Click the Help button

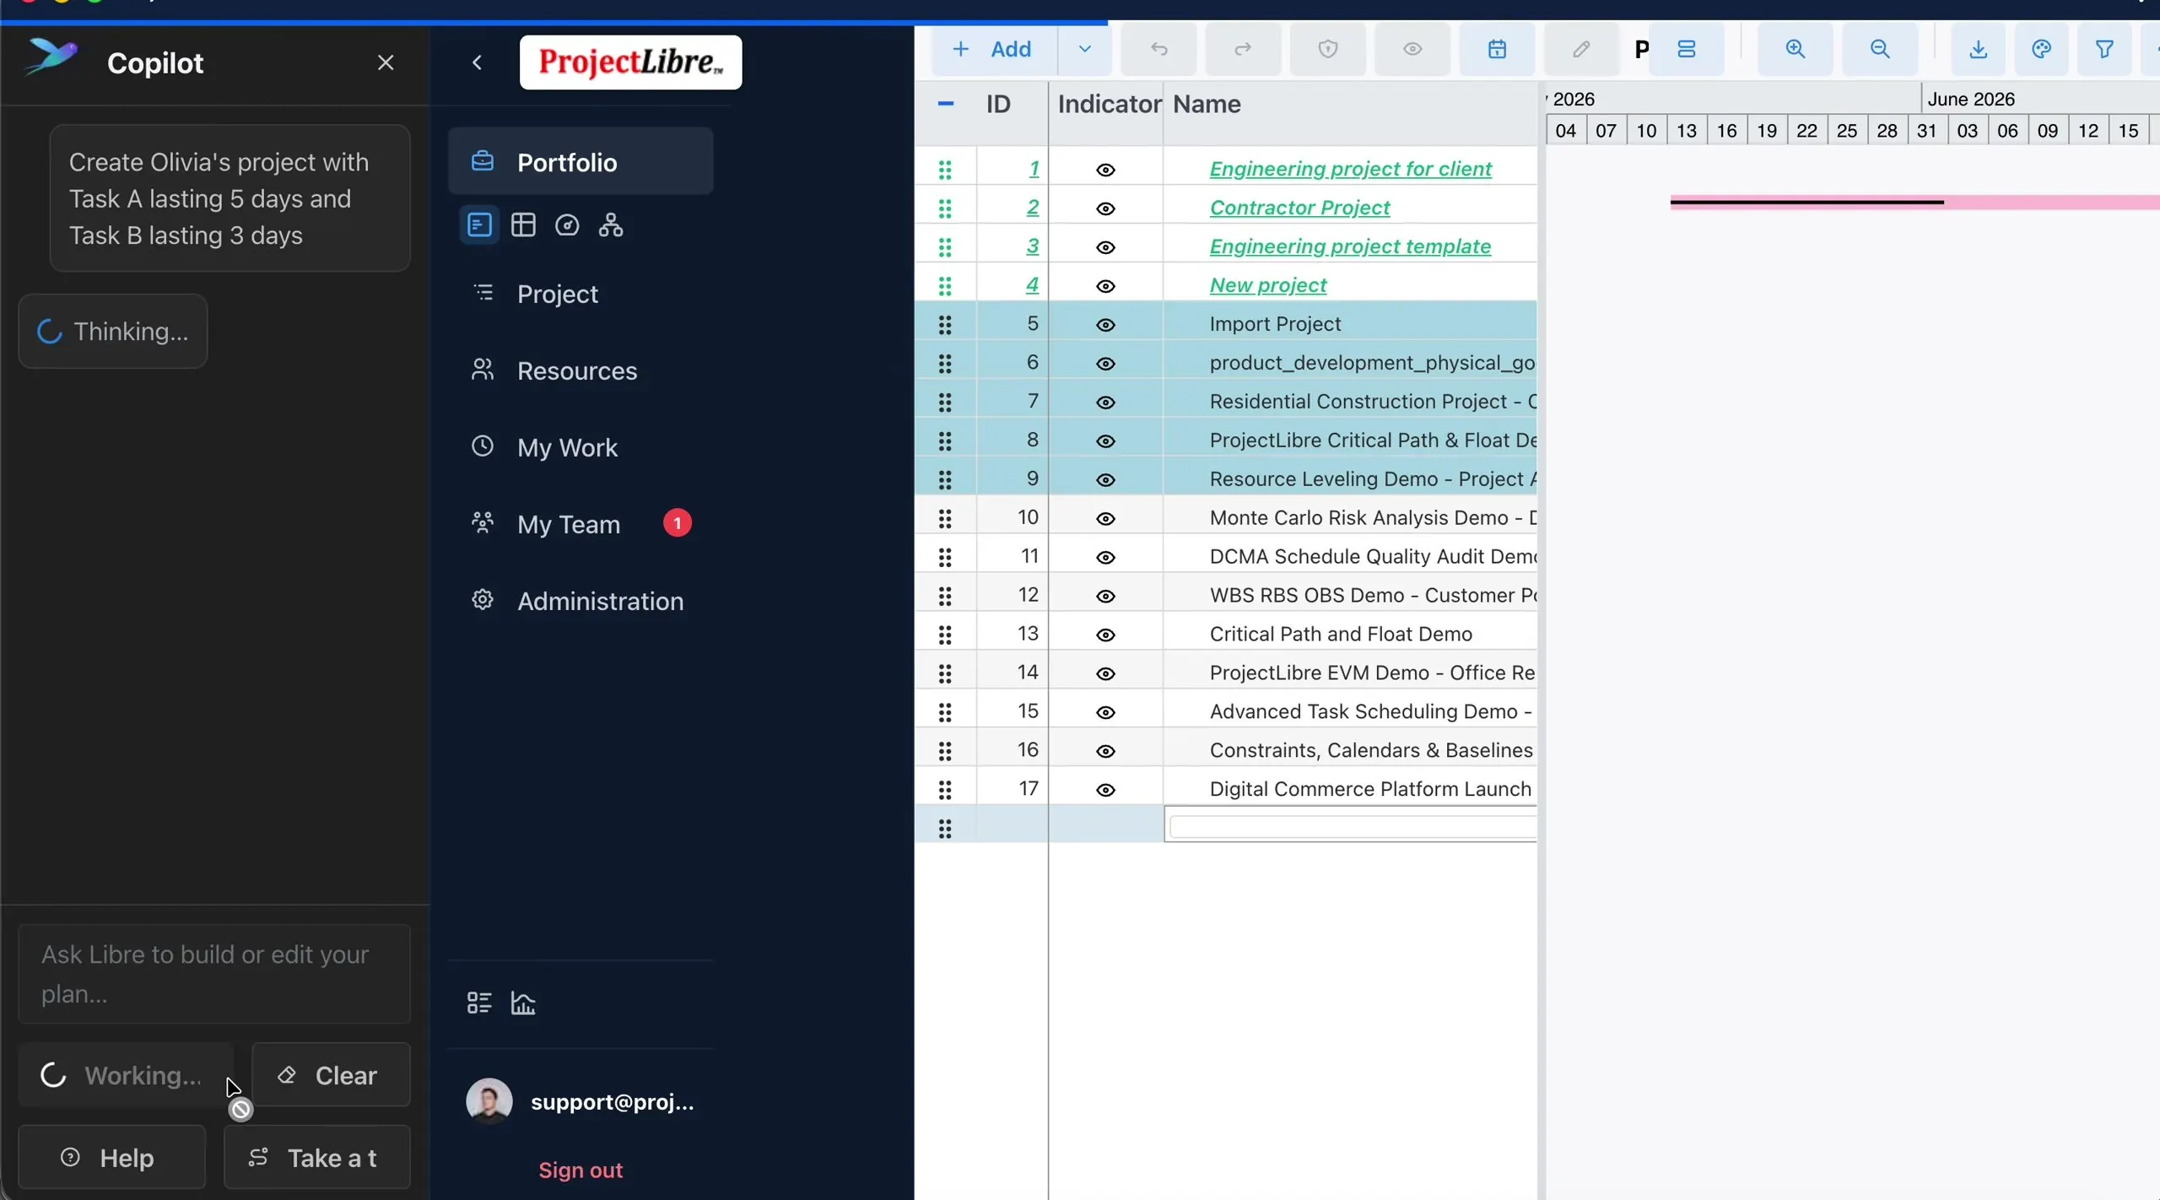pos(111,1157)
